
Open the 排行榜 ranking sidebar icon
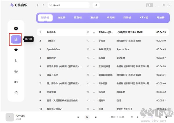tap(16, 39)
